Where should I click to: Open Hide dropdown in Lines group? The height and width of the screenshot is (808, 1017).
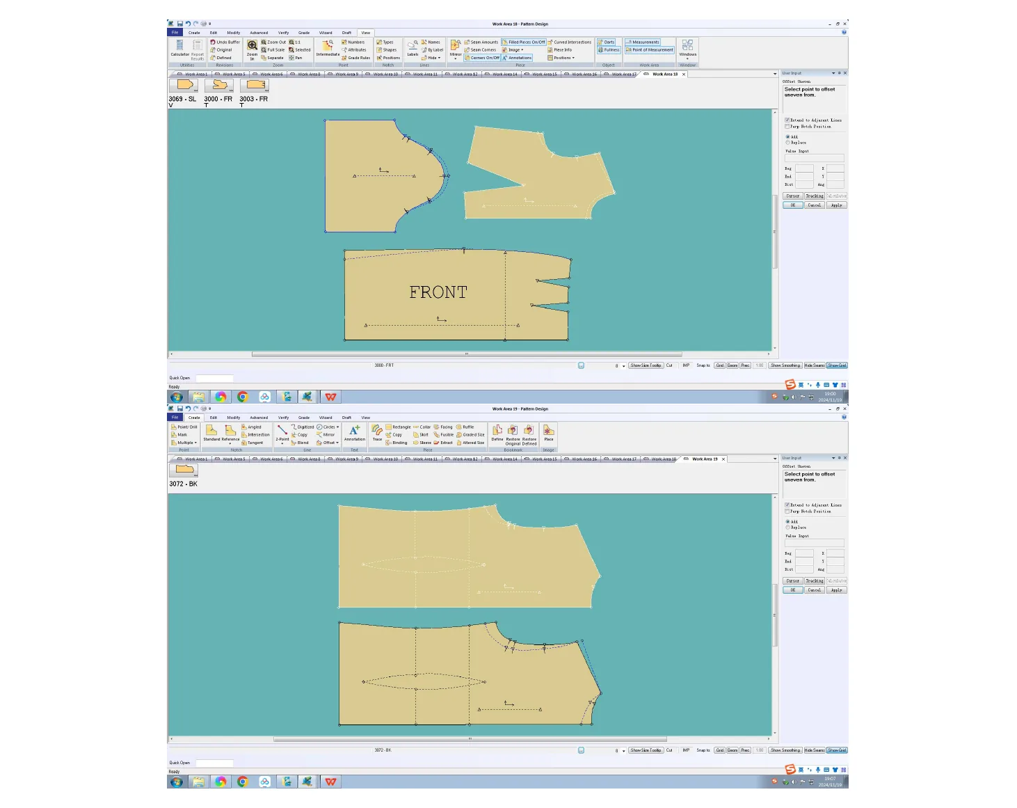431,58
